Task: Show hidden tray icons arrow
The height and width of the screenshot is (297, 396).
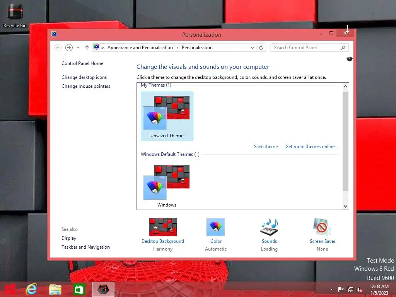Action: click(x=331, y=290)
